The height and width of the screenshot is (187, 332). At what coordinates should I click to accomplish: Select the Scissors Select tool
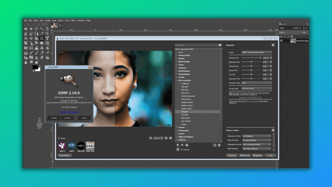coord(26,34)
